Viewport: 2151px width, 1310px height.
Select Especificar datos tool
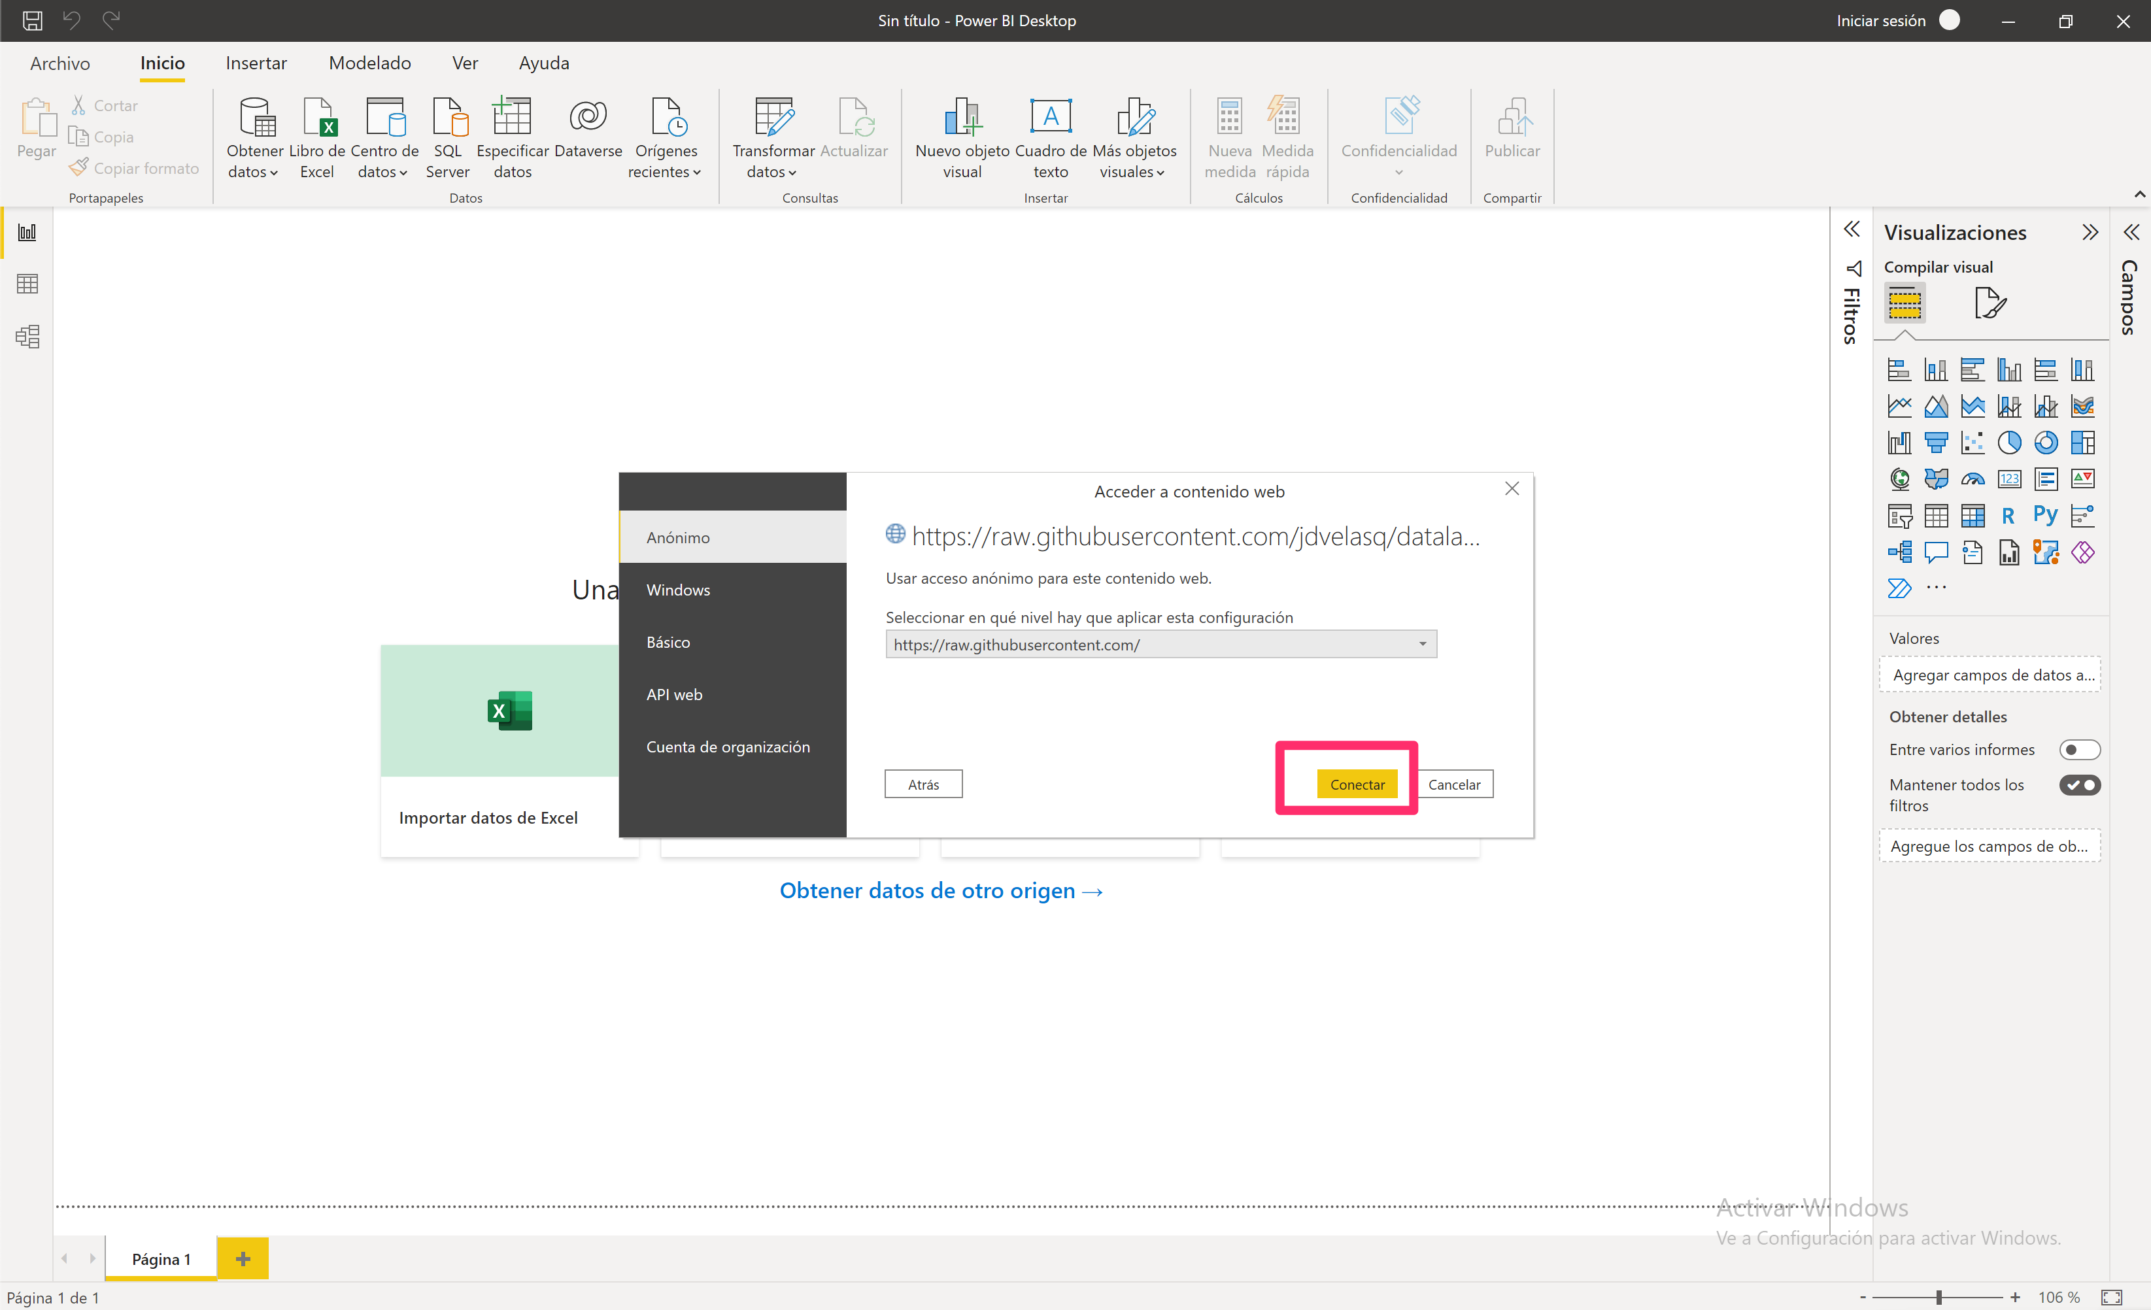point(513,139)
